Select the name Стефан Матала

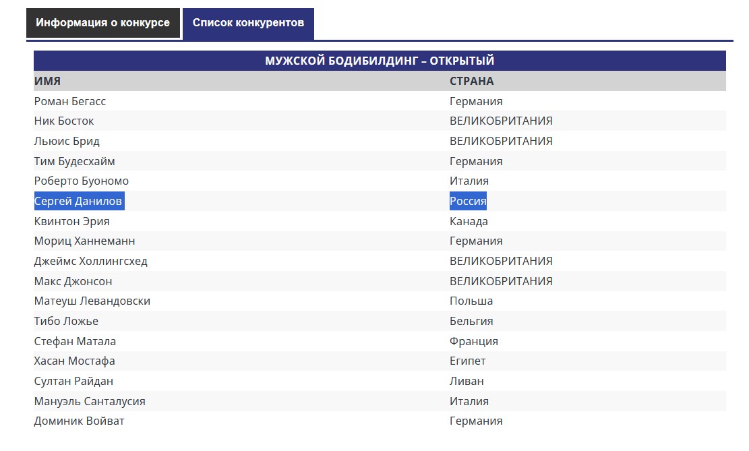pos(75,342)
